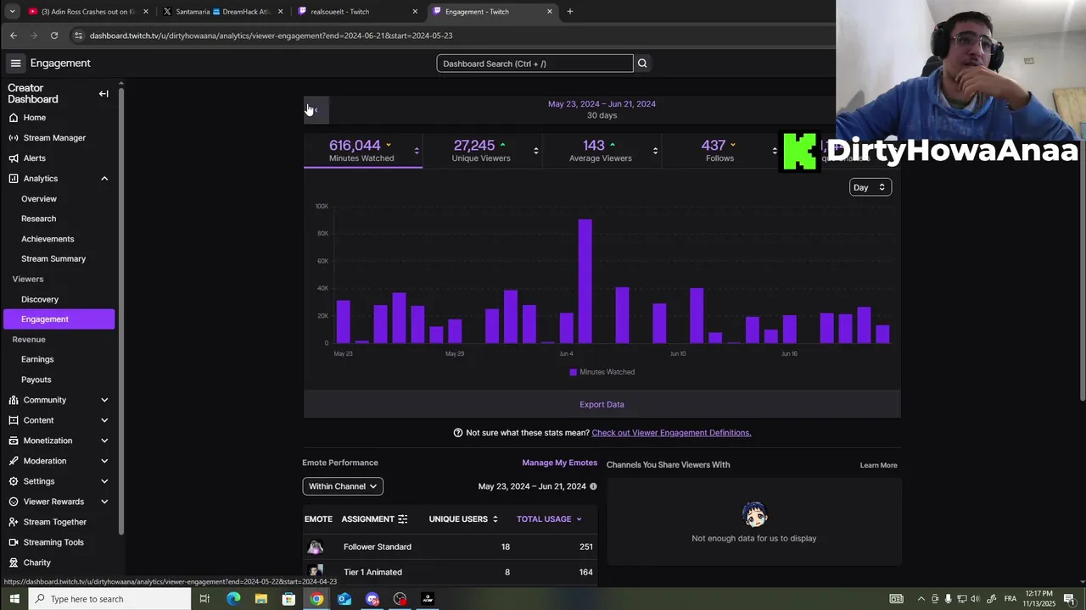Collapse the Analytics section chevron
This screenshot has height=610, width=1086.
point(104,179)
